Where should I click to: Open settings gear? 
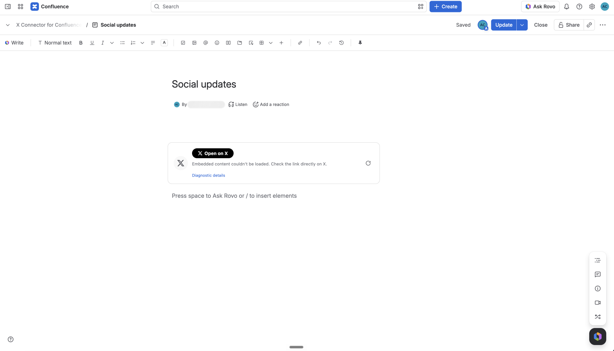pyautogui.click(x=592, y=6)
